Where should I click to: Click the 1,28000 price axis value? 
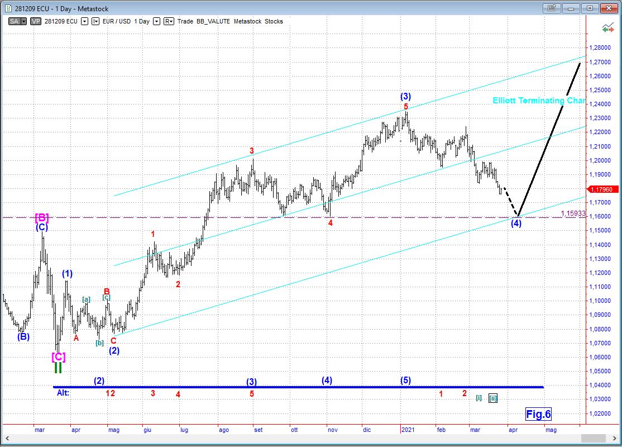point(600,47)
